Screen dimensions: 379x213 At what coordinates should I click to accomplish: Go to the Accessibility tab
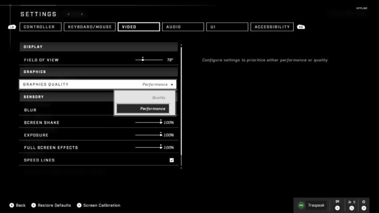[x=272, y=27]
